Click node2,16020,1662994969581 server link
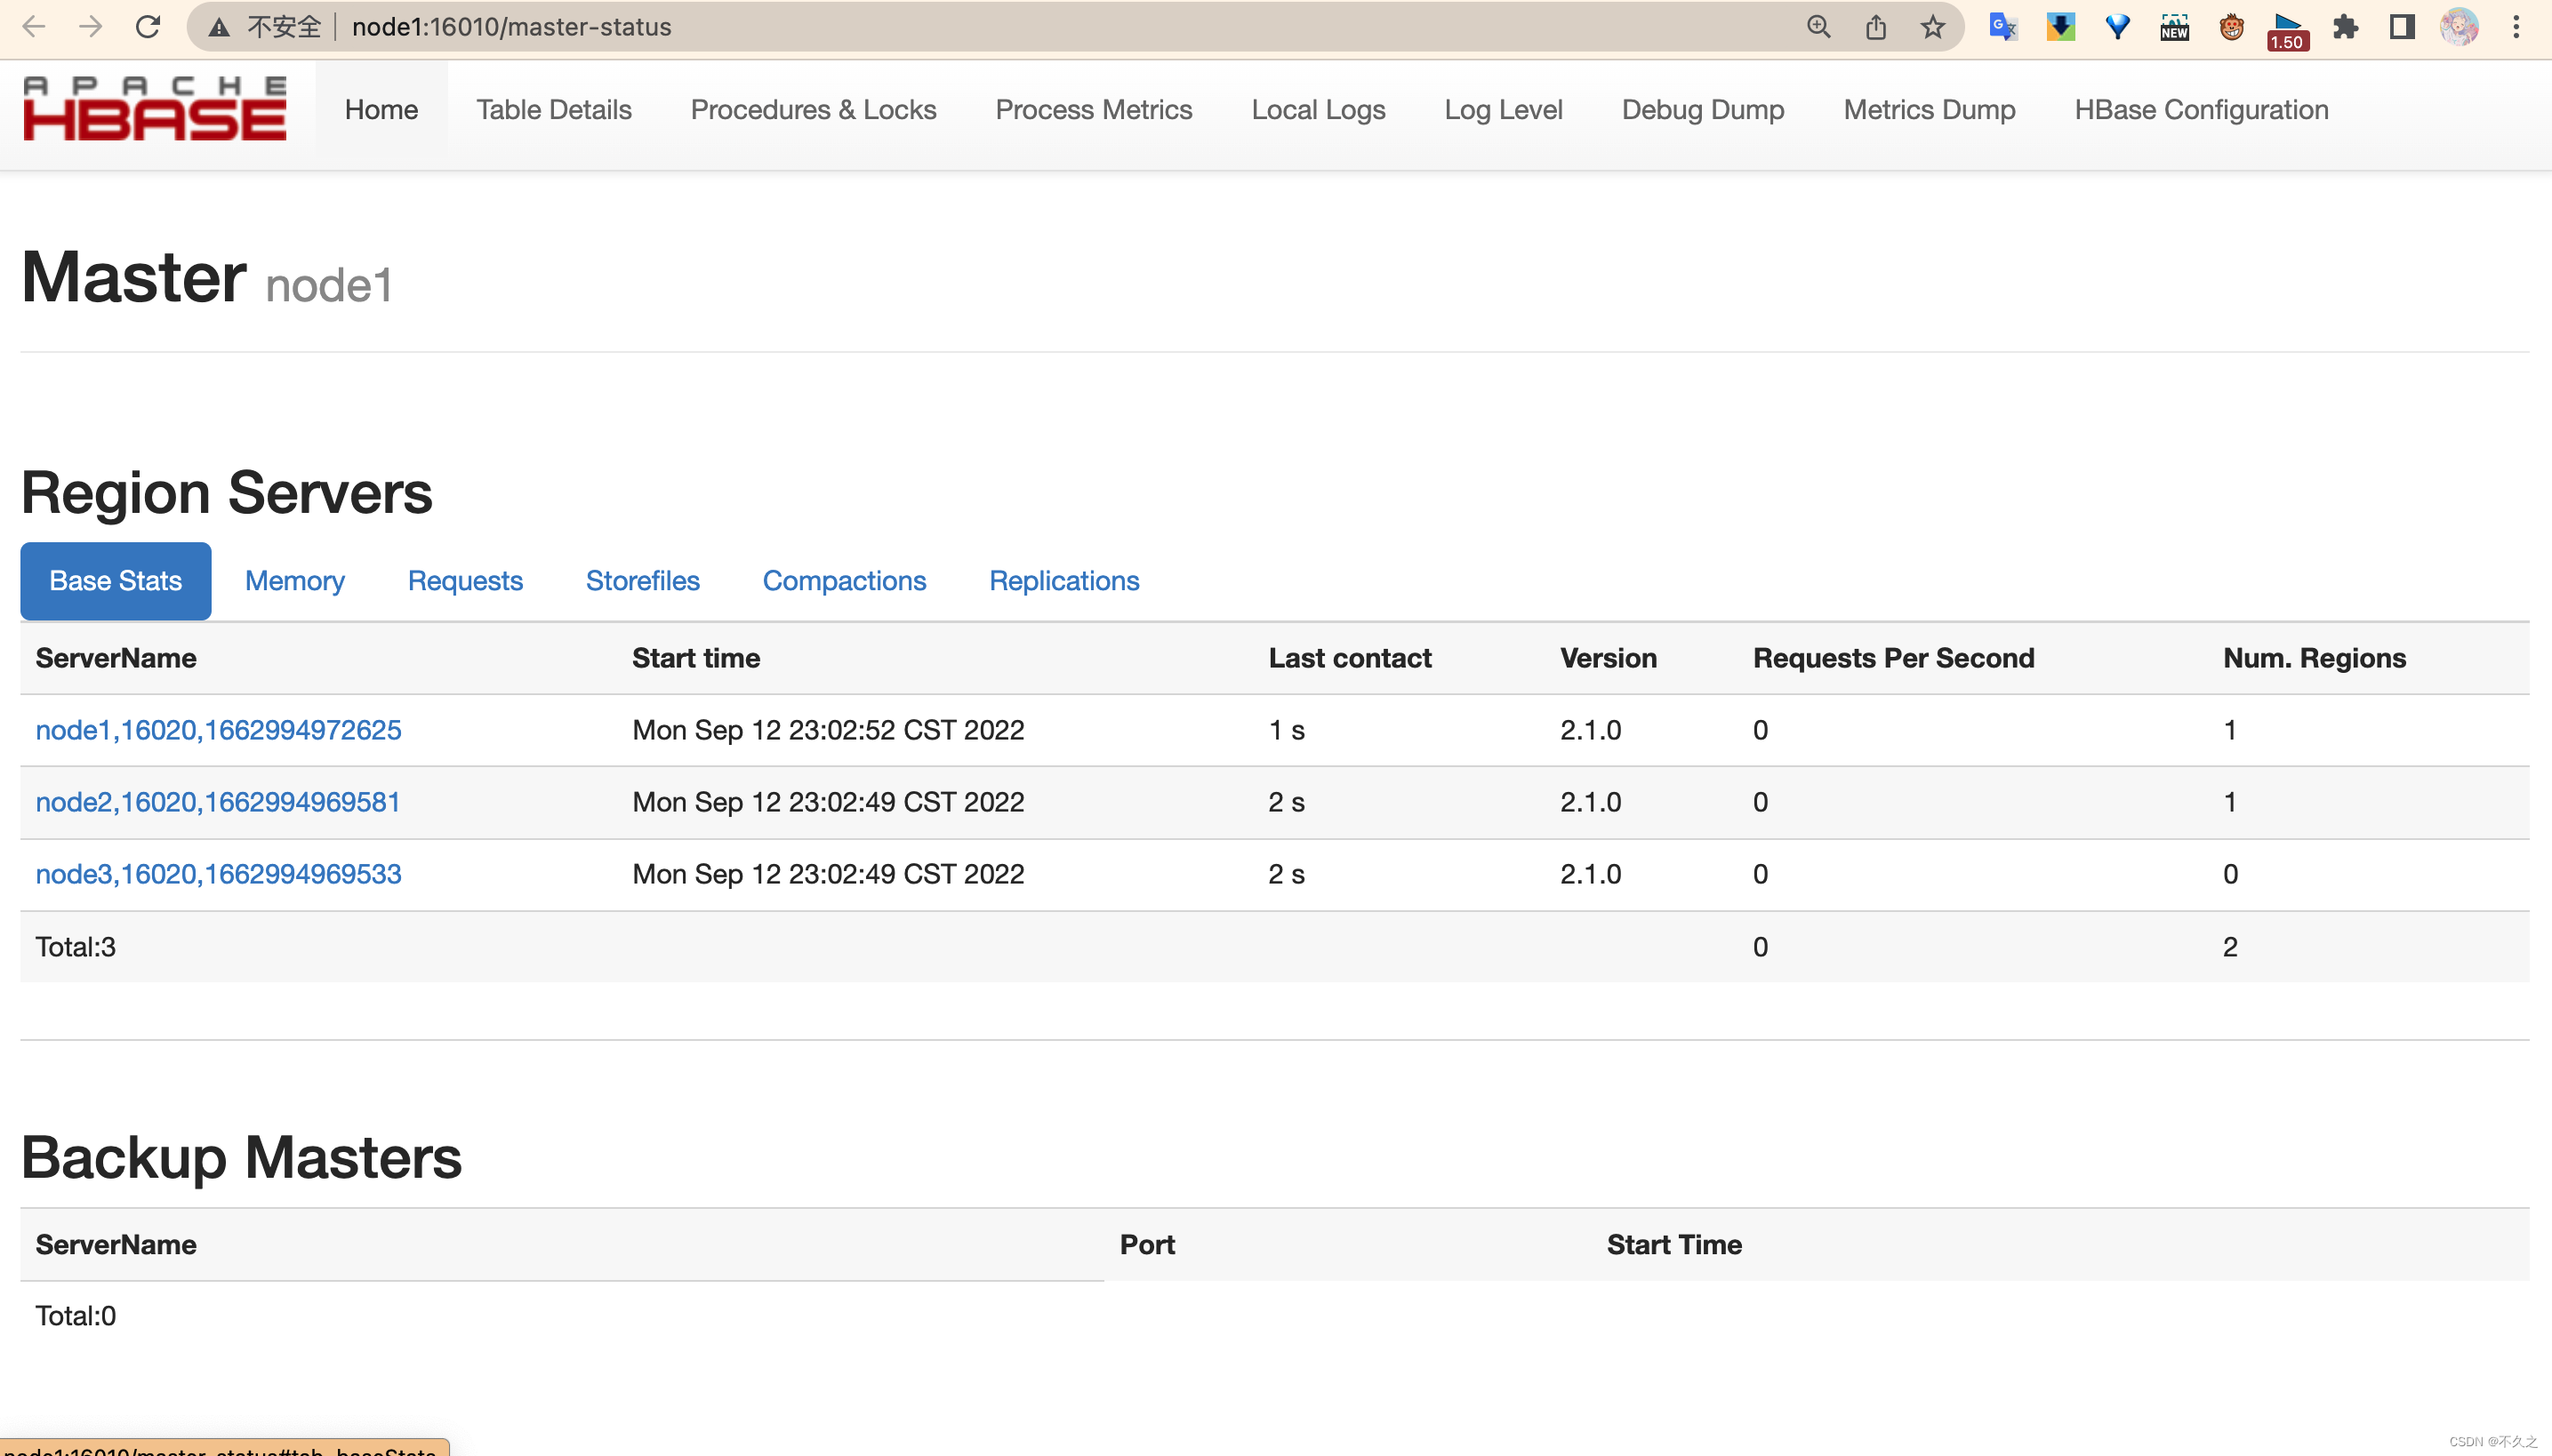Image resolution: width=2552 pixels, height=1456 pixels. 217,803
